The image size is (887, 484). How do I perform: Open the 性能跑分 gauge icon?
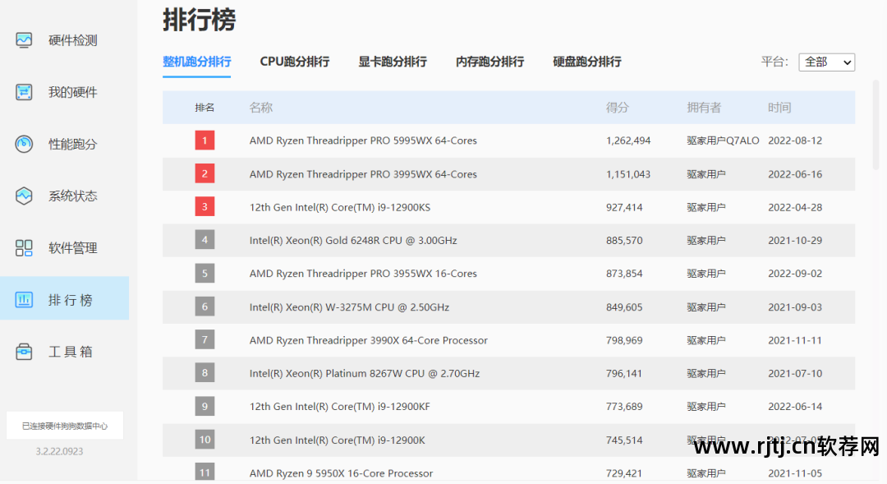click(x=24, y=144)
